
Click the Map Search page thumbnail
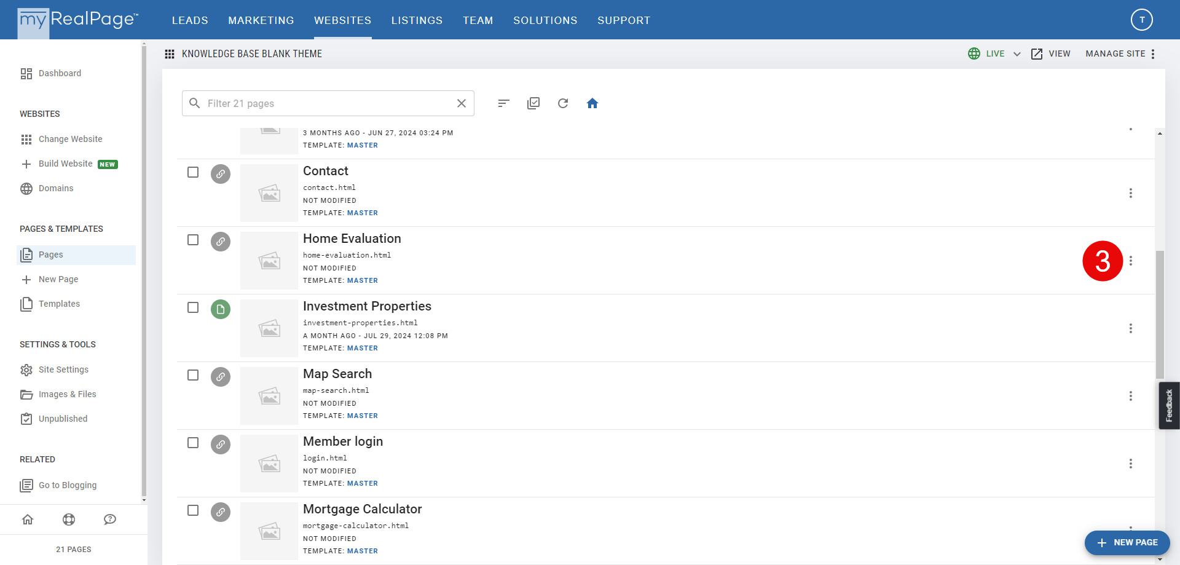[x=269, y=396]
